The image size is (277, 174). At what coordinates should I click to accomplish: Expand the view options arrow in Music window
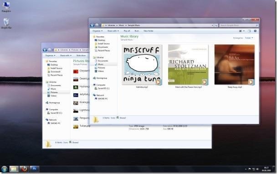[244, 31]
